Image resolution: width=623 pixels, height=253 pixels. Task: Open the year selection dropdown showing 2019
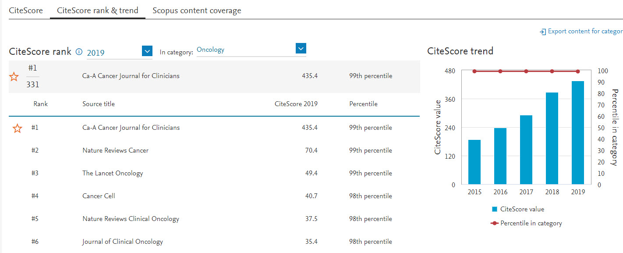(147, 51)
